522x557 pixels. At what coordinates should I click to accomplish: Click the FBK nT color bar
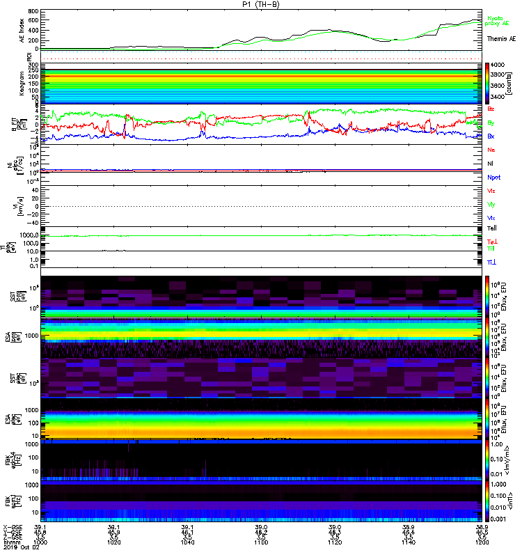[x=487, y=501]
